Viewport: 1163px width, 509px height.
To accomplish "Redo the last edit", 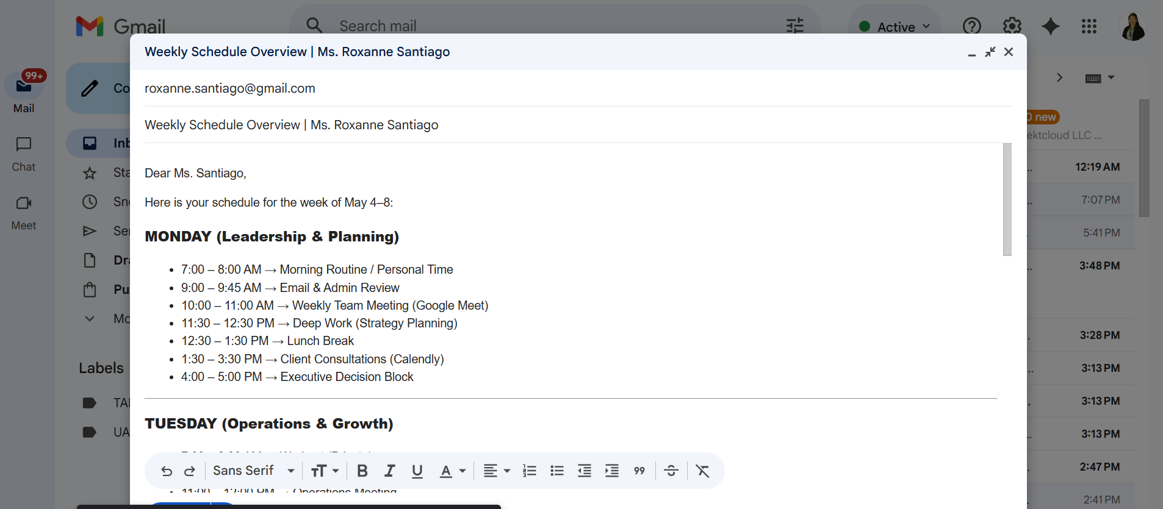I will 190,471.
